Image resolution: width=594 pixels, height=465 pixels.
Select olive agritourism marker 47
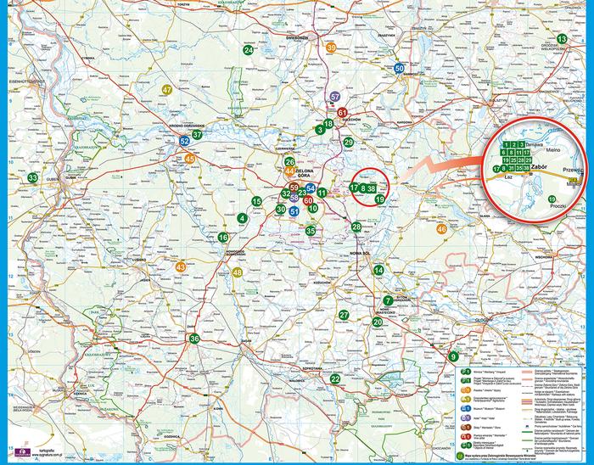[x=167, y=90]
